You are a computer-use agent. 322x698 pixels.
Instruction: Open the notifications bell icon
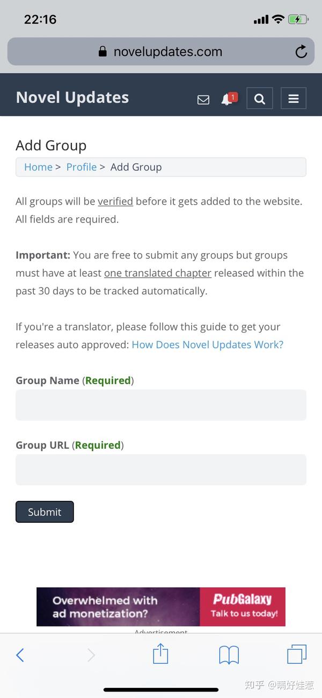pyautogui.click(x=227, y=99)
